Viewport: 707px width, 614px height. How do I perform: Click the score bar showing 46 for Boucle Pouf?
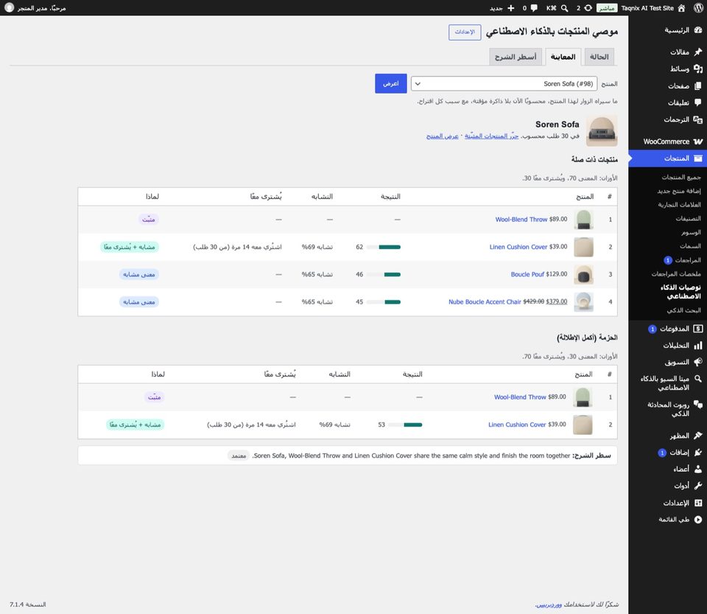pyautogui.click(x=383, y=275)
